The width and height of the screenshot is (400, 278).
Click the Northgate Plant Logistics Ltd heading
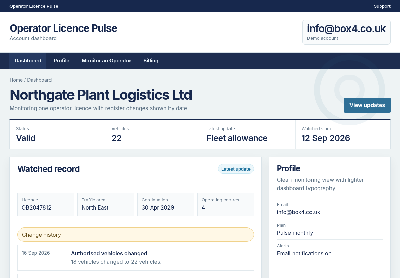tap(101, 95)
